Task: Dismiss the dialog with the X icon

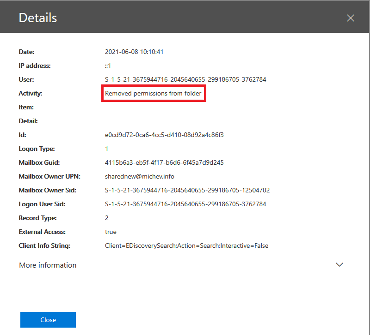Action: click(x=350, y=18)
